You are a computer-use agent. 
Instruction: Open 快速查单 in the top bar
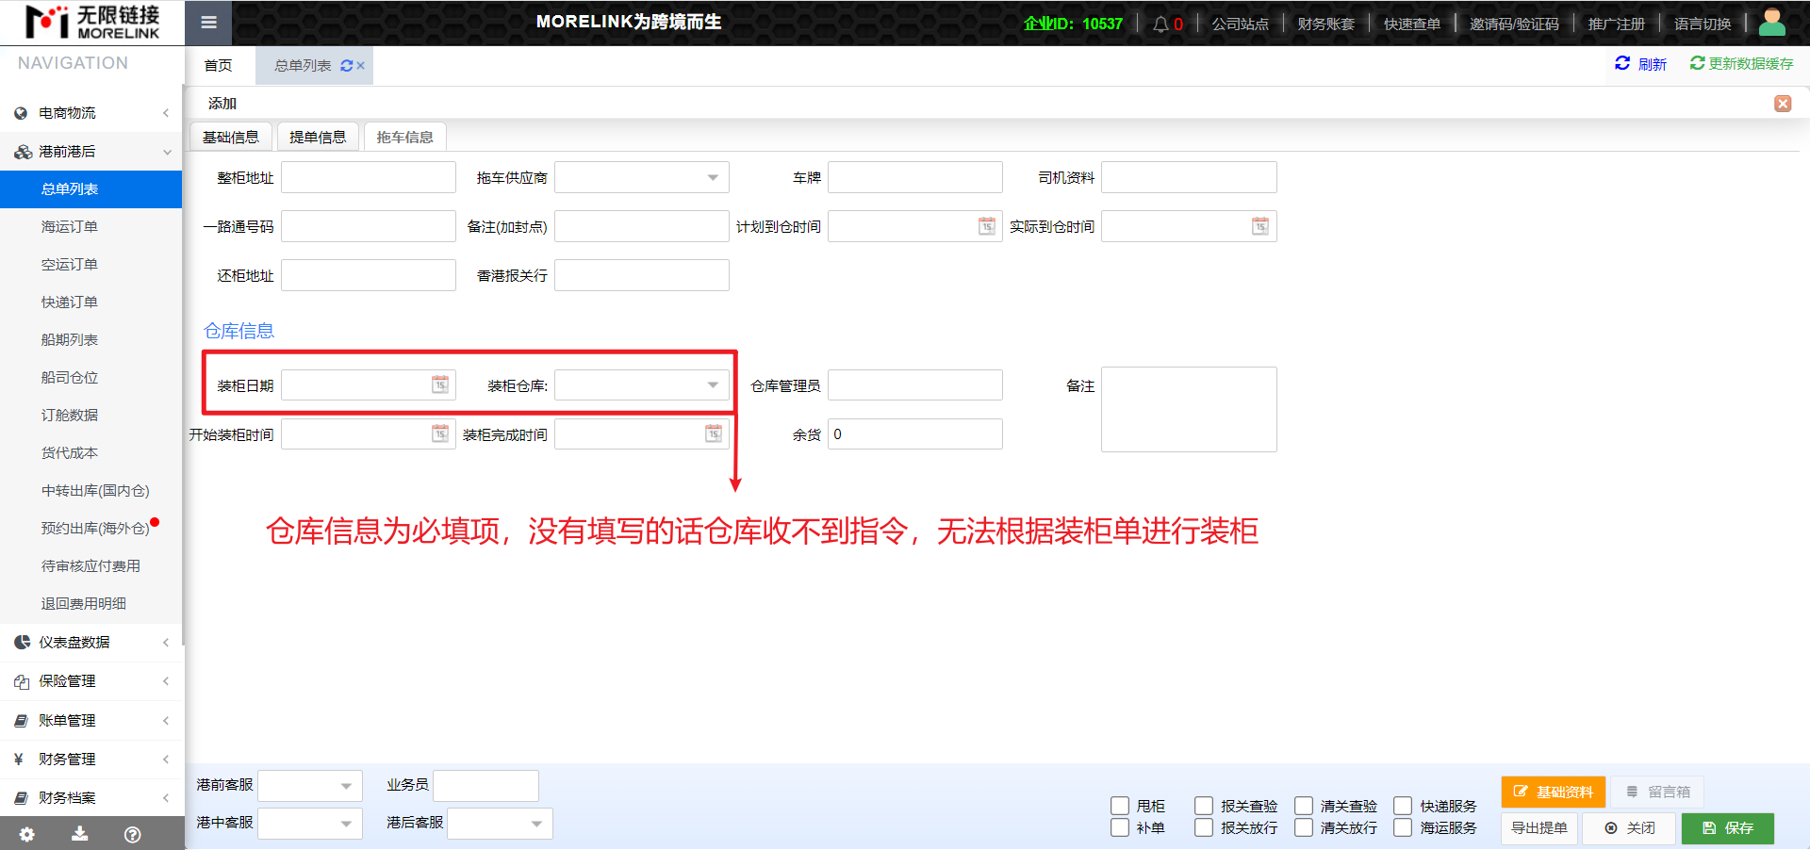click(1412, 24)
